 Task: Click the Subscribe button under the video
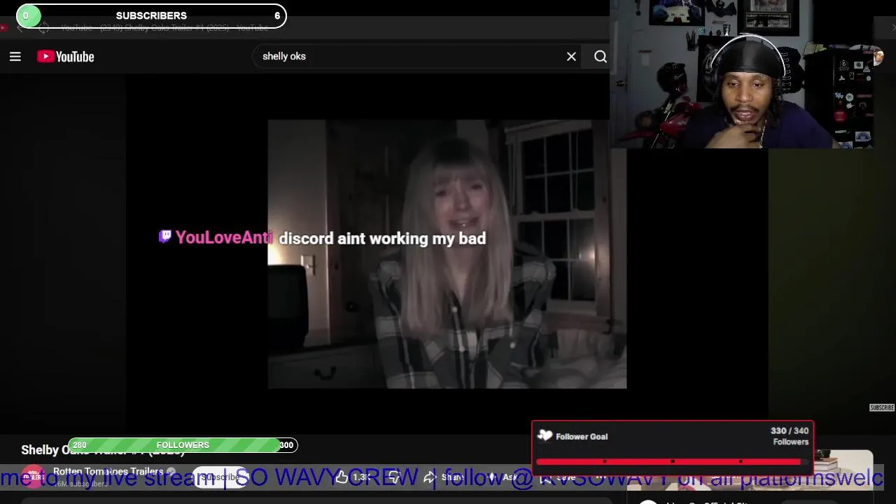click(220, 477)
